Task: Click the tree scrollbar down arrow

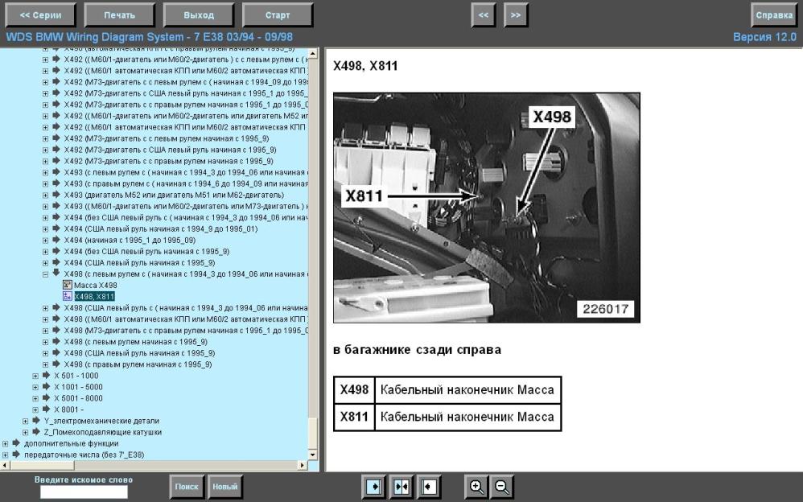Action: coord(313,455)
